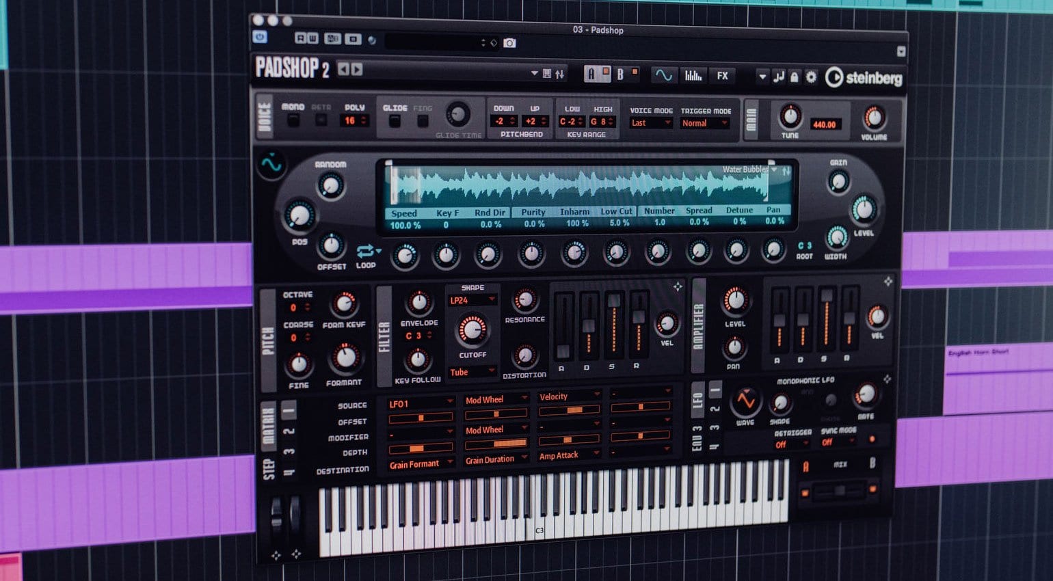This screenshot has height=581, width=1053.
Task: Click the Formant knob in Pitch section
Action: pos(345,357)
